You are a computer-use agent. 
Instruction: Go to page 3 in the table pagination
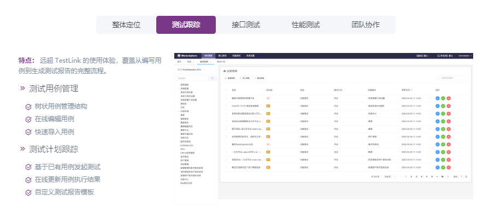point(416,177)
